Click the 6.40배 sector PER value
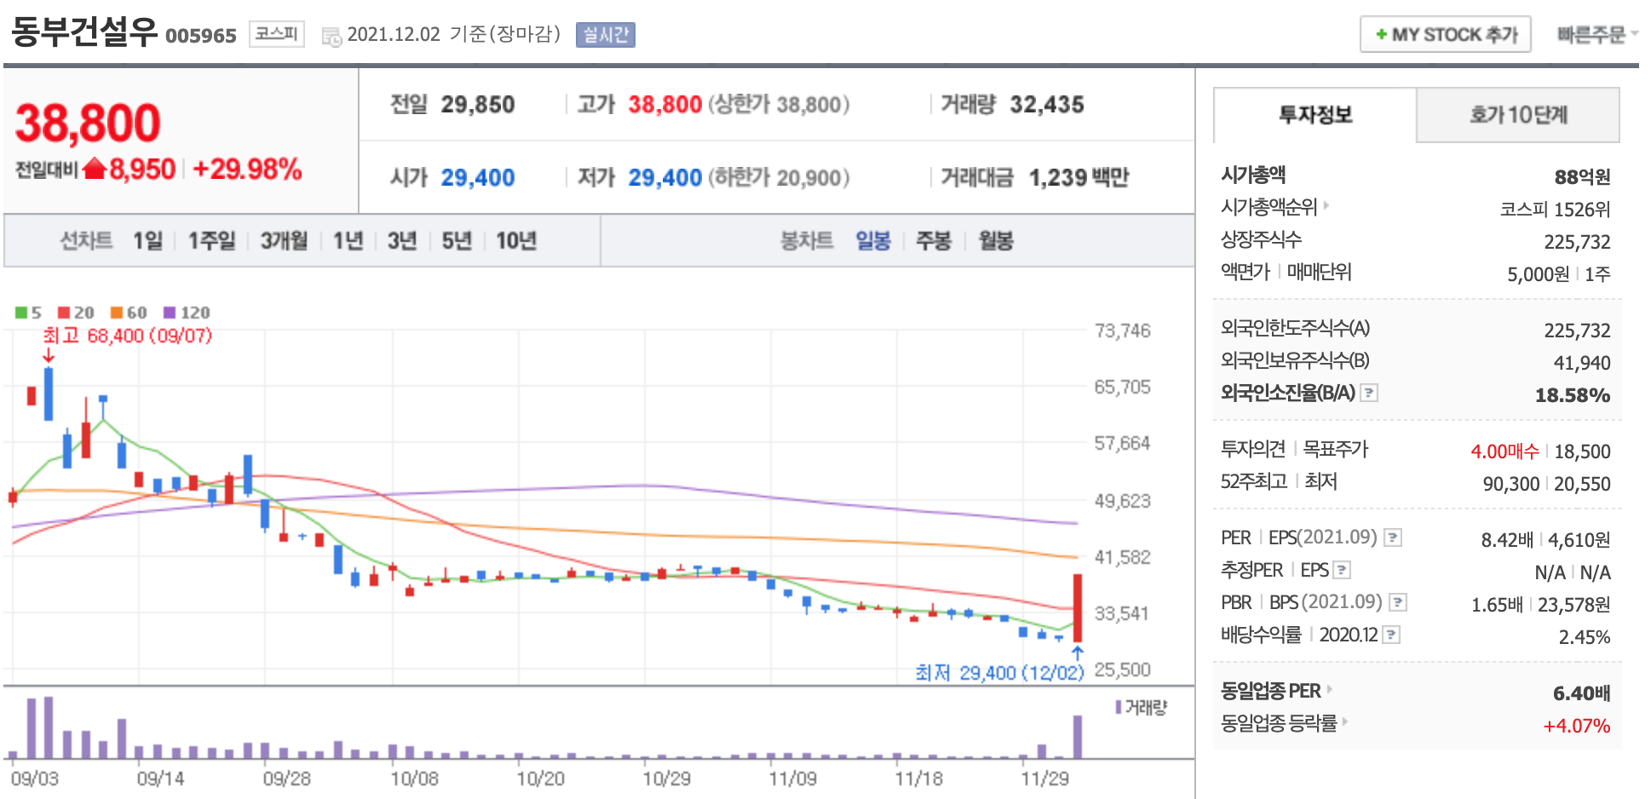 click(x=1582, y=693)
